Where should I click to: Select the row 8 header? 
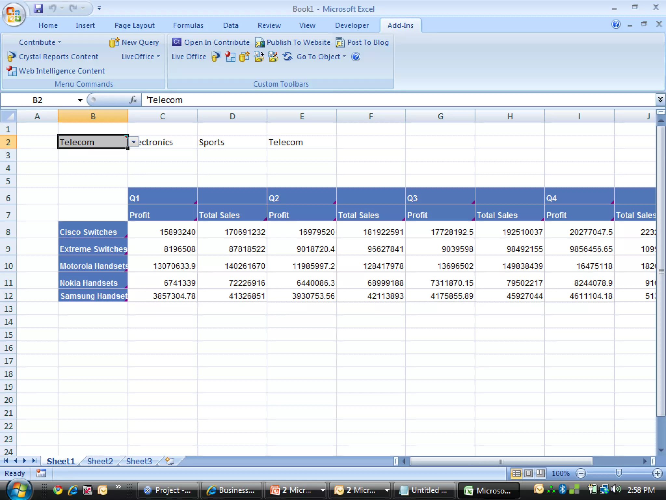click(x=8, y=232)
